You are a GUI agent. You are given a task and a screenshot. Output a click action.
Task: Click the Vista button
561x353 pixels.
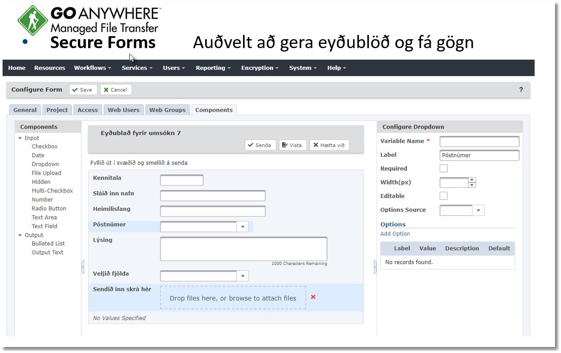(x=292, y=145)
